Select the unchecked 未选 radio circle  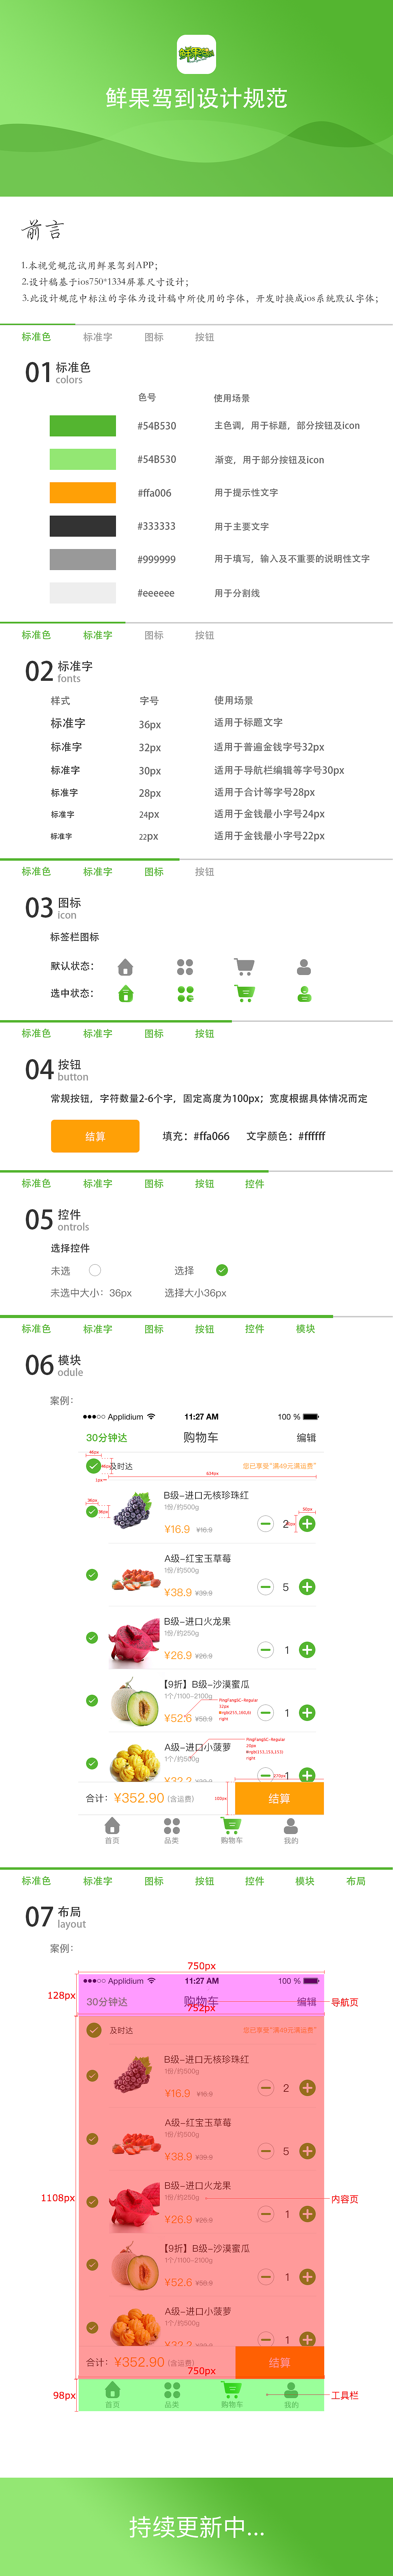tap(95, 1270)
